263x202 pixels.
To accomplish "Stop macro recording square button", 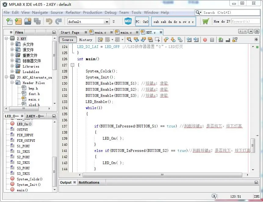I will click(x=212, y=40).
